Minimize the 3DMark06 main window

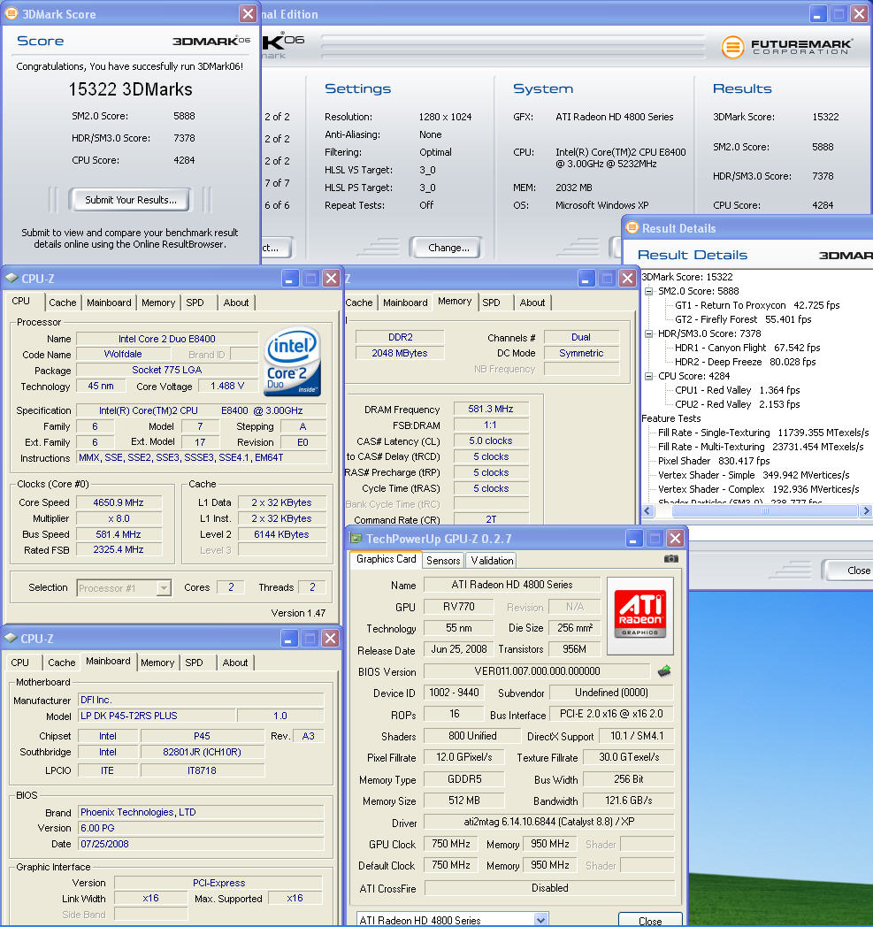click(817, 13)
